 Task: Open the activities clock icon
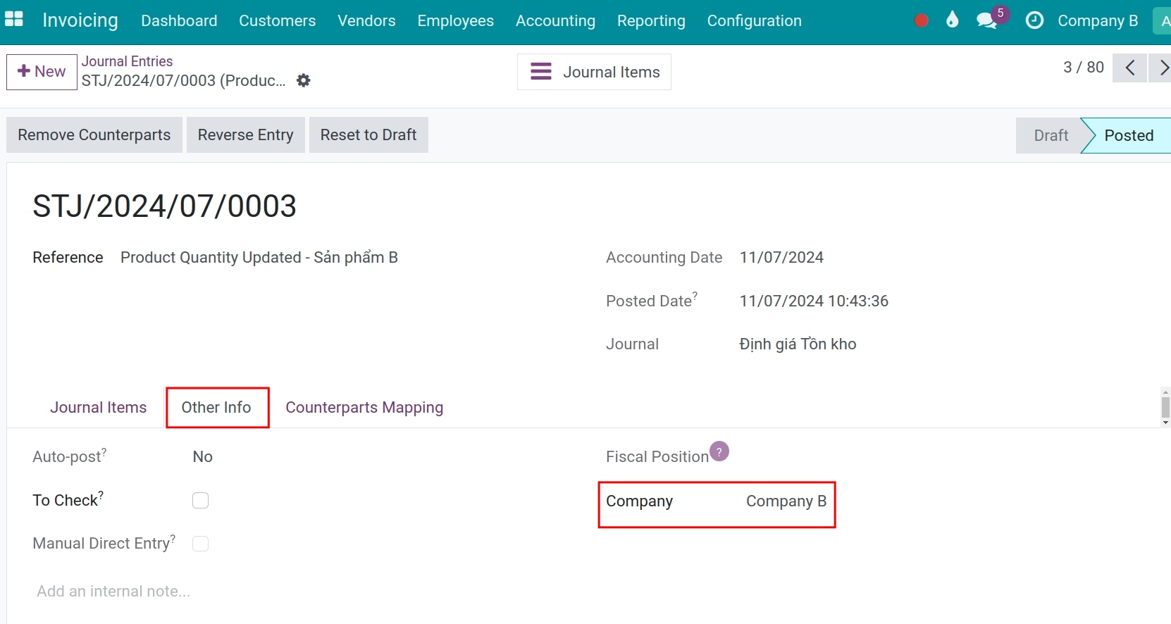[x=1034, y=20]
